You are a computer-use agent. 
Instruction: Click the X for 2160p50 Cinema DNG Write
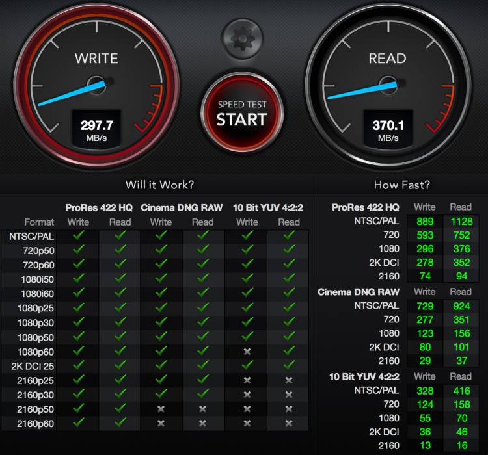click(161, 409)
